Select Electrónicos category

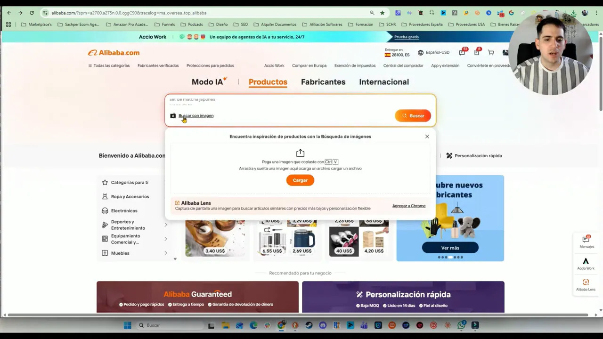click(124, 211)
